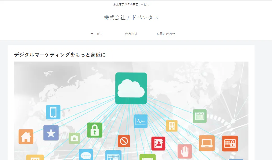
Task: Click the green cloud icon
Action: (131, 88)
